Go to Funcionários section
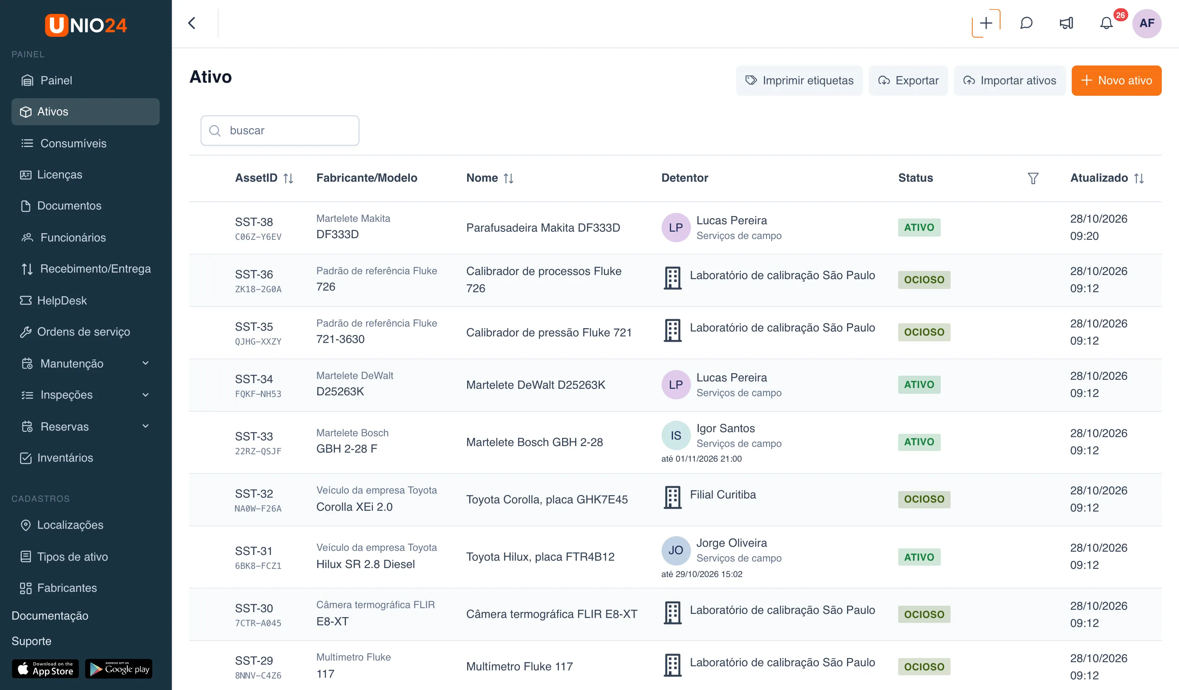Viewport: 1179px width, 690px height. tap(85, 237)
